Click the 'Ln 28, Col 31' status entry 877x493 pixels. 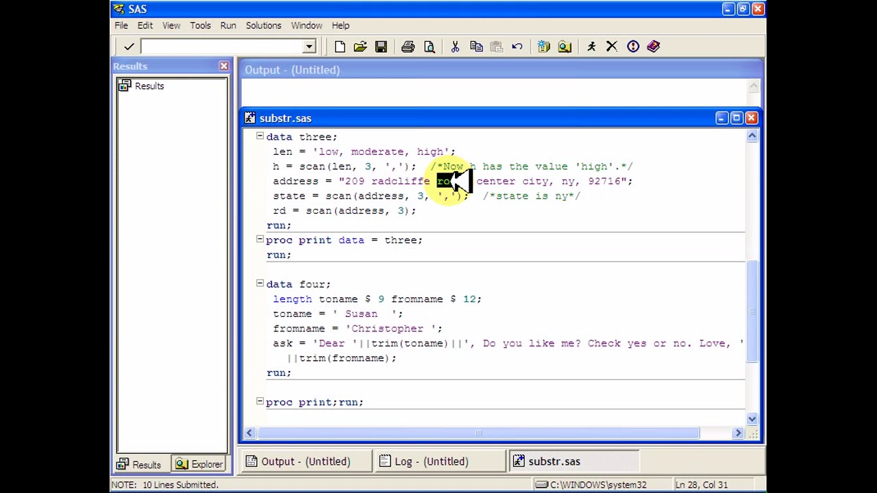pyautogui.click(x=702, y=485)
